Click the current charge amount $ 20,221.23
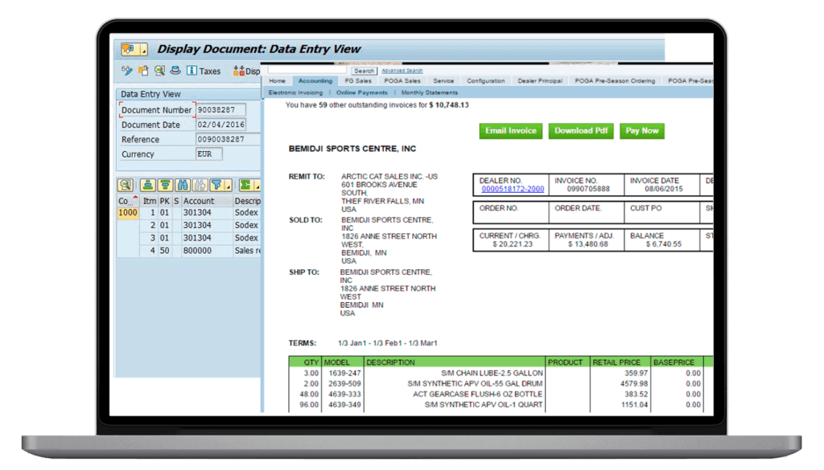The image size is (824, 470). tap(513, 244)
